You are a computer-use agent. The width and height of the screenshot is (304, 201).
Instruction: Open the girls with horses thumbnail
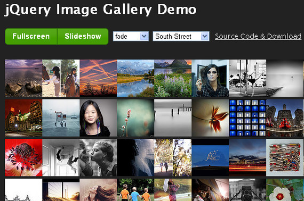[61, 78]
